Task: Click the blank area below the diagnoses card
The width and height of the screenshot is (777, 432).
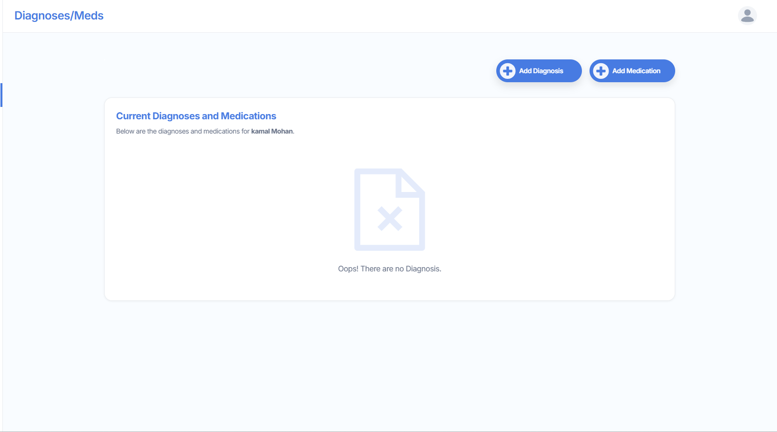Action: click(389, 361)
